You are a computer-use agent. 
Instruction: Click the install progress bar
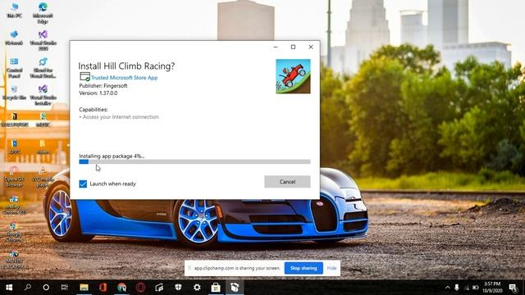click(194, 161)
